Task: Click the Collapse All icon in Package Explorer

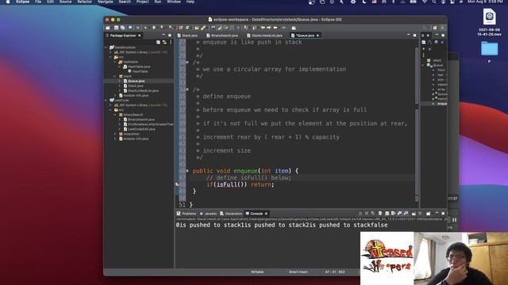Action: (159, 42)
